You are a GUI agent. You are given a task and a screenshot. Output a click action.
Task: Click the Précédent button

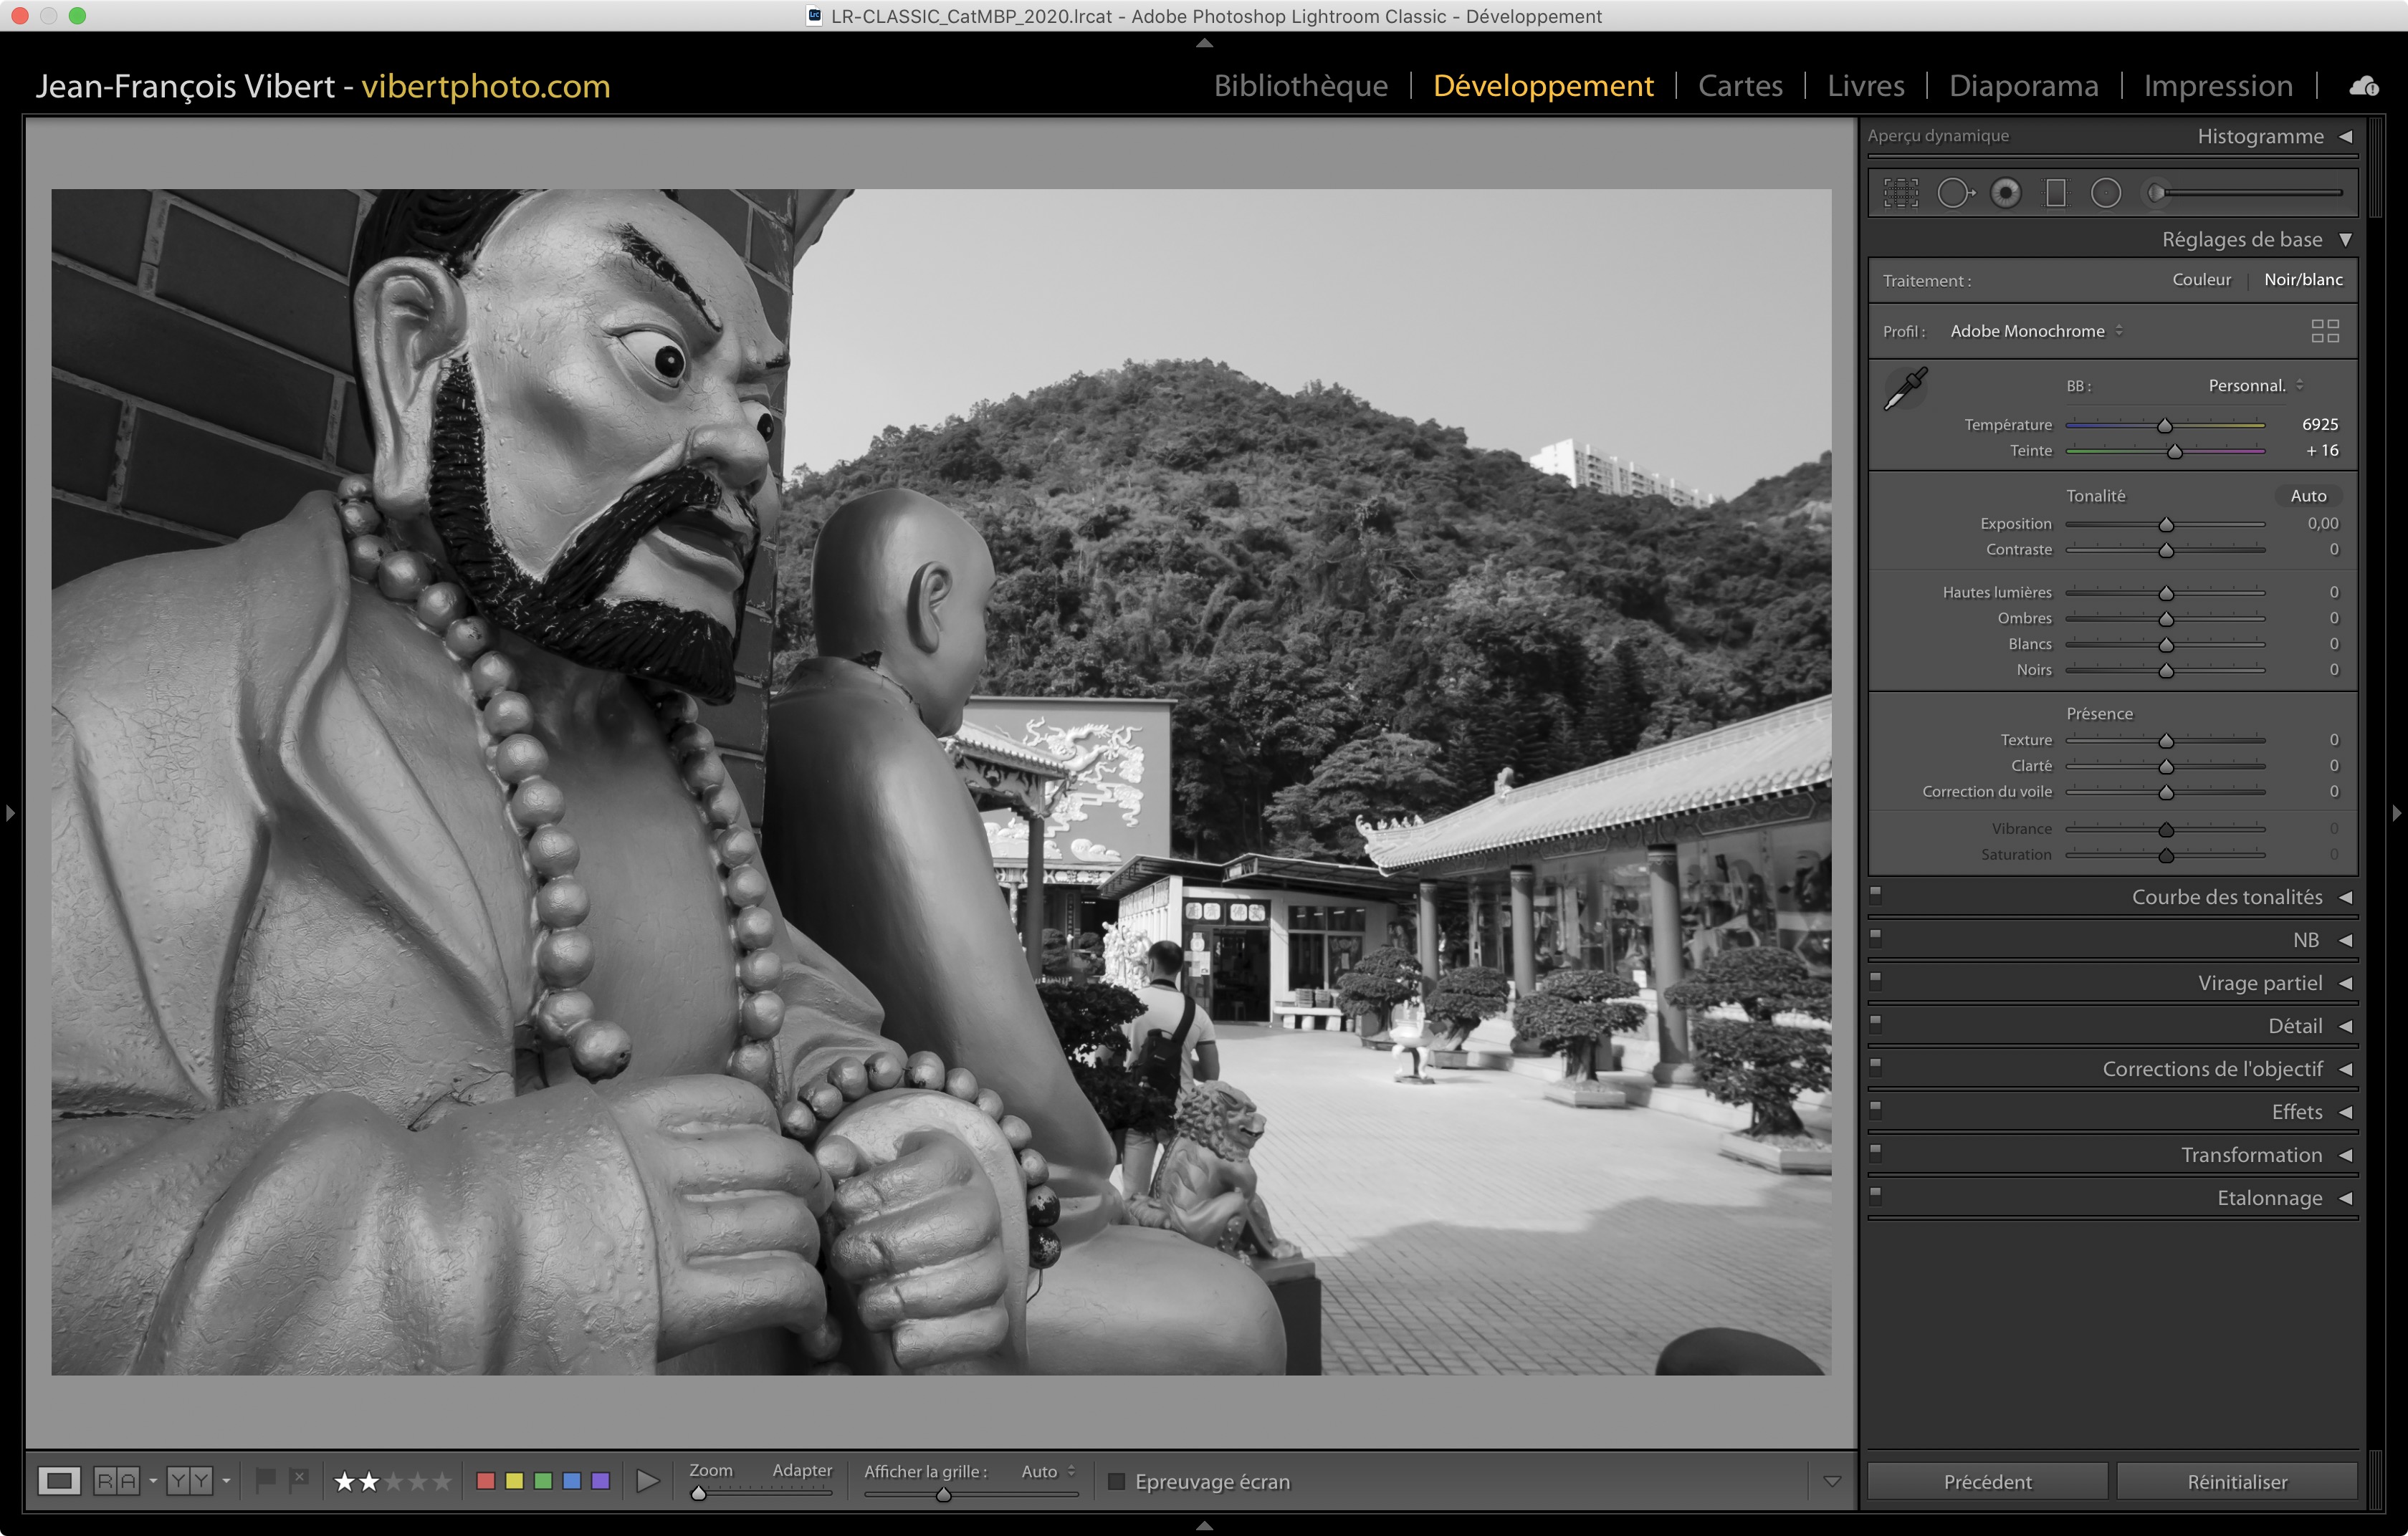[x=1987, y=1481]
